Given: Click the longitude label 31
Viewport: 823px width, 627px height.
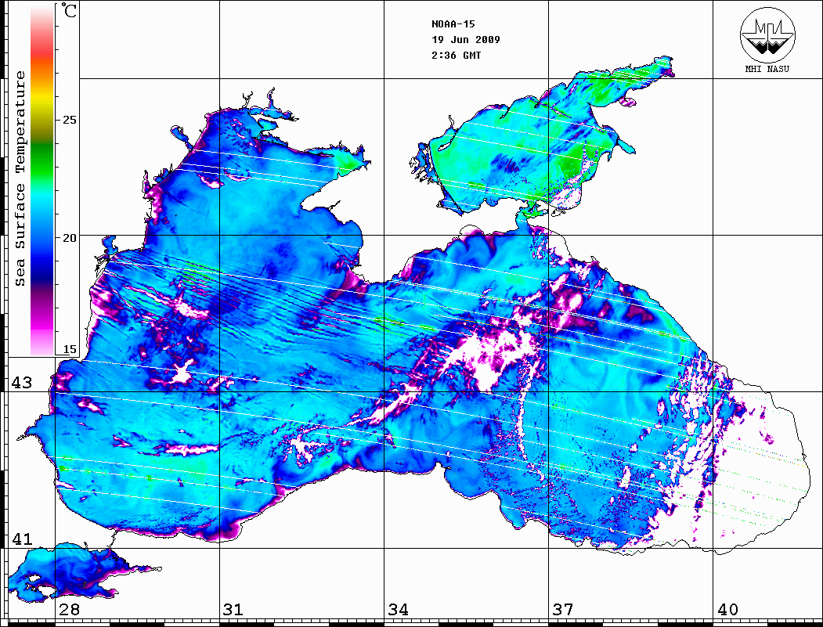Looking at the screenshot, I should tap(233, 609).
